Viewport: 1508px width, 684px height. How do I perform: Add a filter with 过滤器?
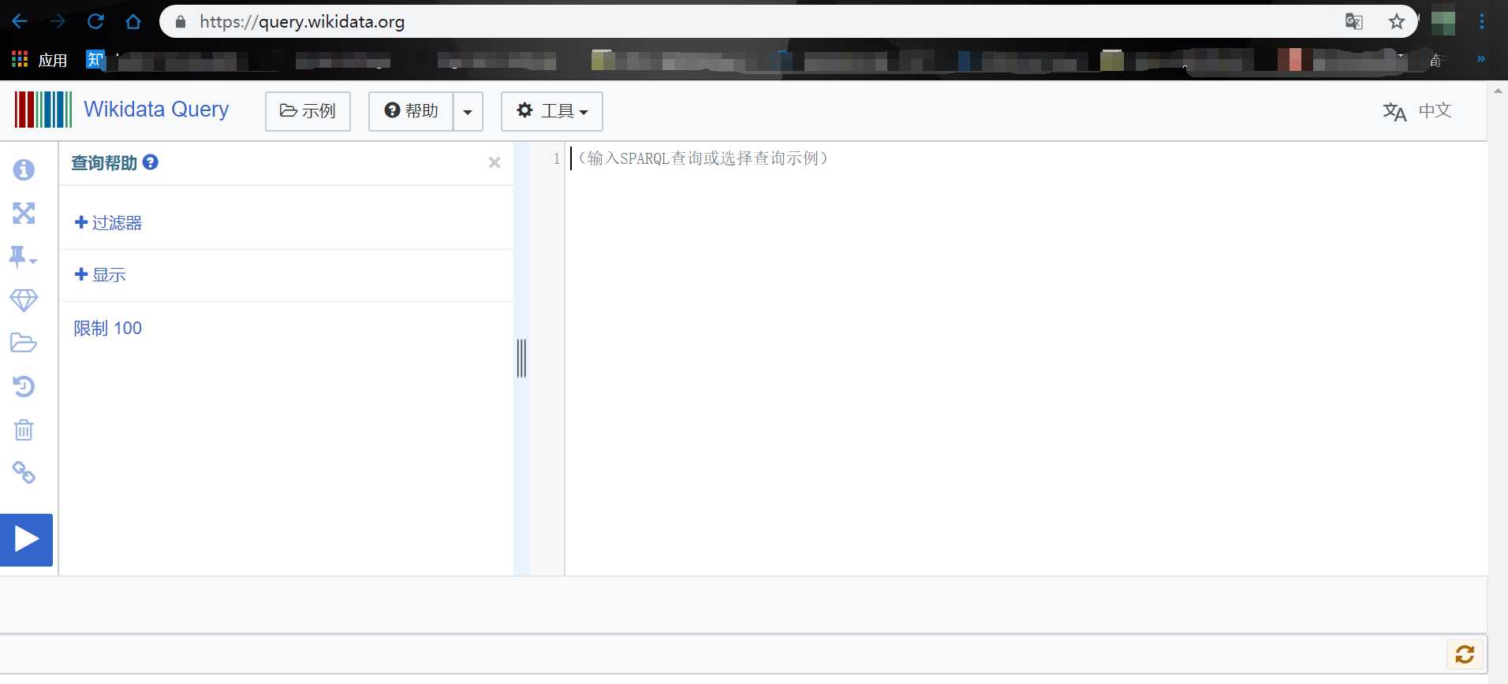(108, 223)
